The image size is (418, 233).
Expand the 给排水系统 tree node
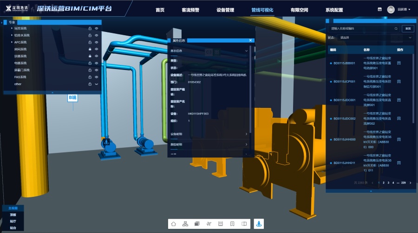[x=12, y=35]
